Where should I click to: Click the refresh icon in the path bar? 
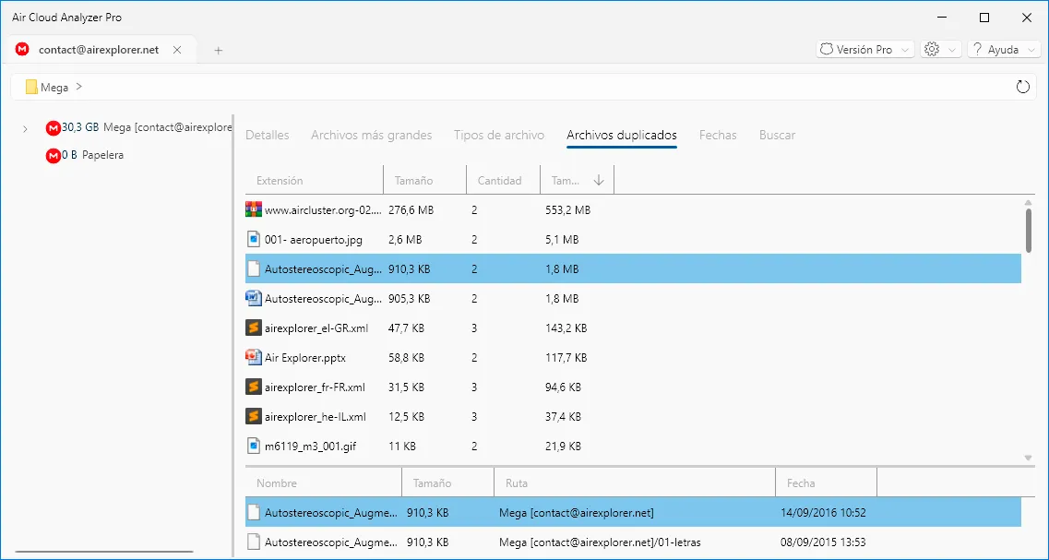coord(1022,87)
